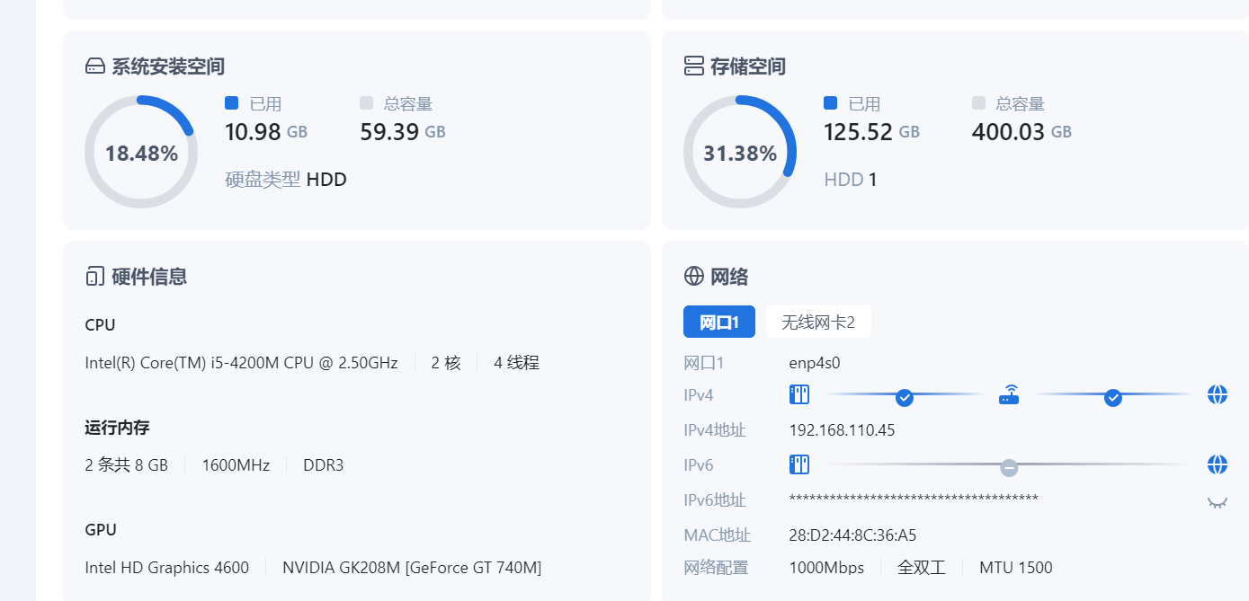Click the hard drive icon beside 系统安装空间
1249x601 pixels.
[95, 66]
